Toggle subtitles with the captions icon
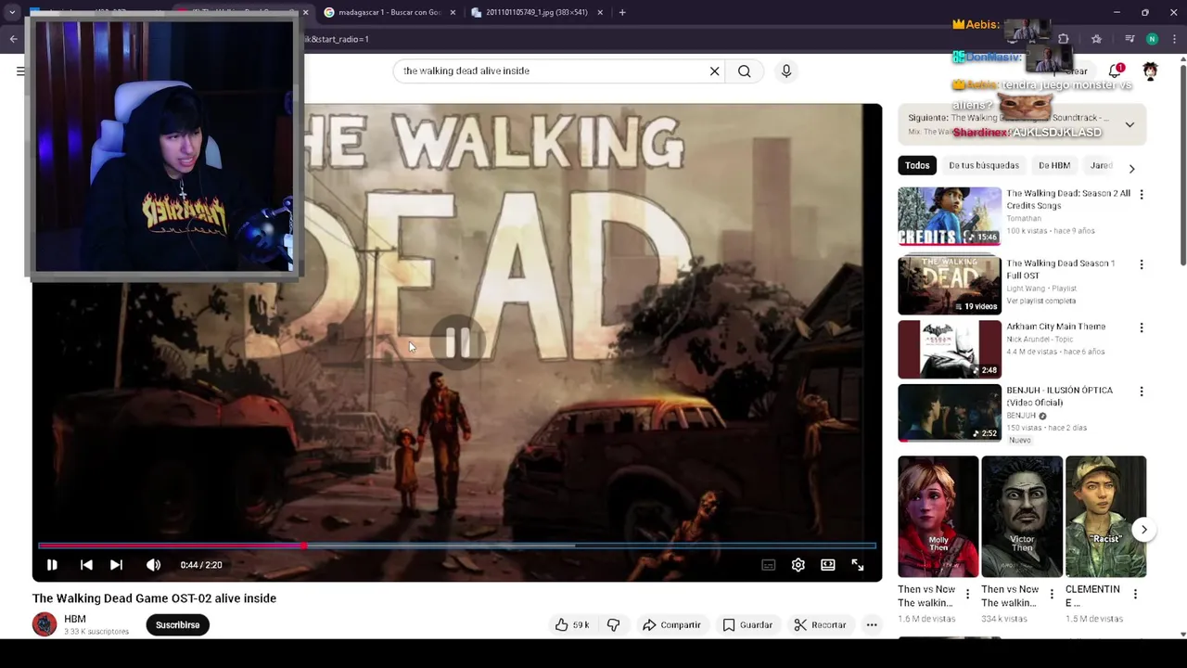Image resolution: width=1187 pixels, height=668 pixels. [769, 565]
